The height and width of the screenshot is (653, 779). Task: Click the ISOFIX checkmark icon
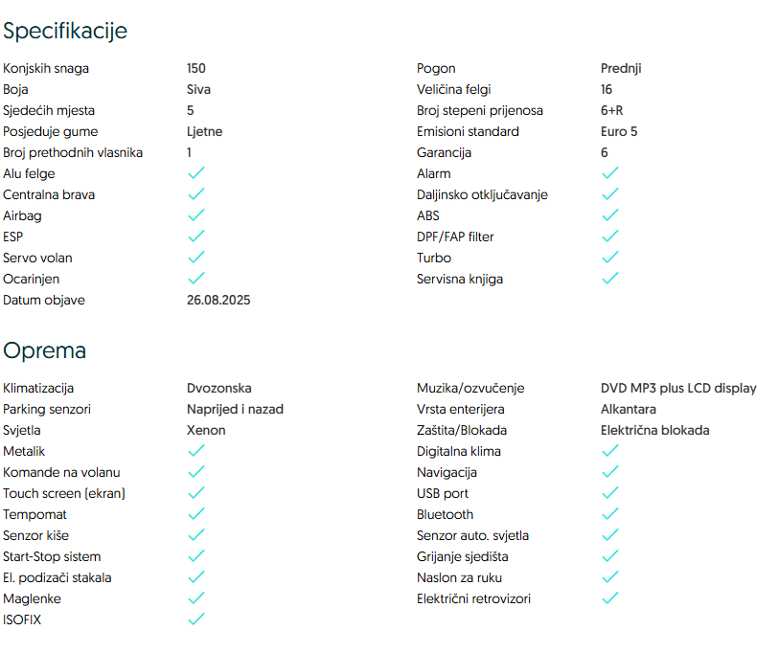point(196,619)
